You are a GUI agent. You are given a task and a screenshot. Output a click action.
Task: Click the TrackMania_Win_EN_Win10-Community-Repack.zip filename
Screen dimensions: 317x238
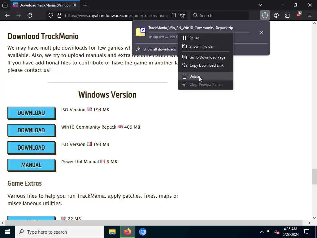(191, 28)
